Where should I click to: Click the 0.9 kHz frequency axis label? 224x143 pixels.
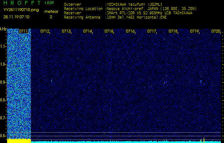click(x=3, y=82)
